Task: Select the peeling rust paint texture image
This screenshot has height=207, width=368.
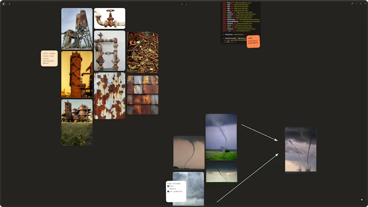Action: click(109, 96)
